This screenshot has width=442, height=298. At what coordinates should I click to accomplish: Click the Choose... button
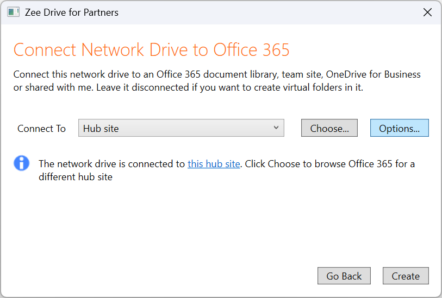click(x=329, y=129)
